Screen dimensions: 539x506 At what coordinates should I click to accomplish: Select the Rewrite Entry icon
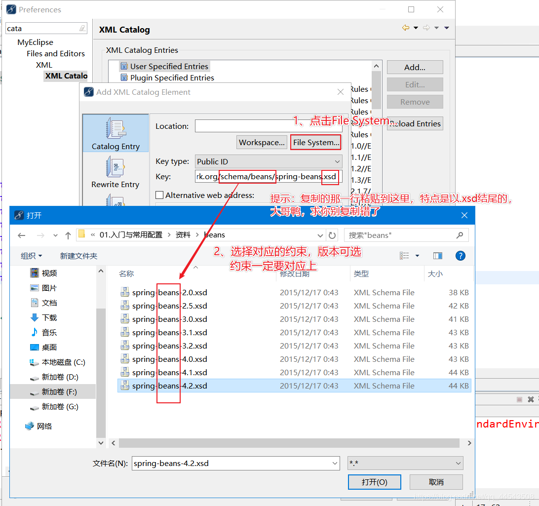tap(115, 167)
